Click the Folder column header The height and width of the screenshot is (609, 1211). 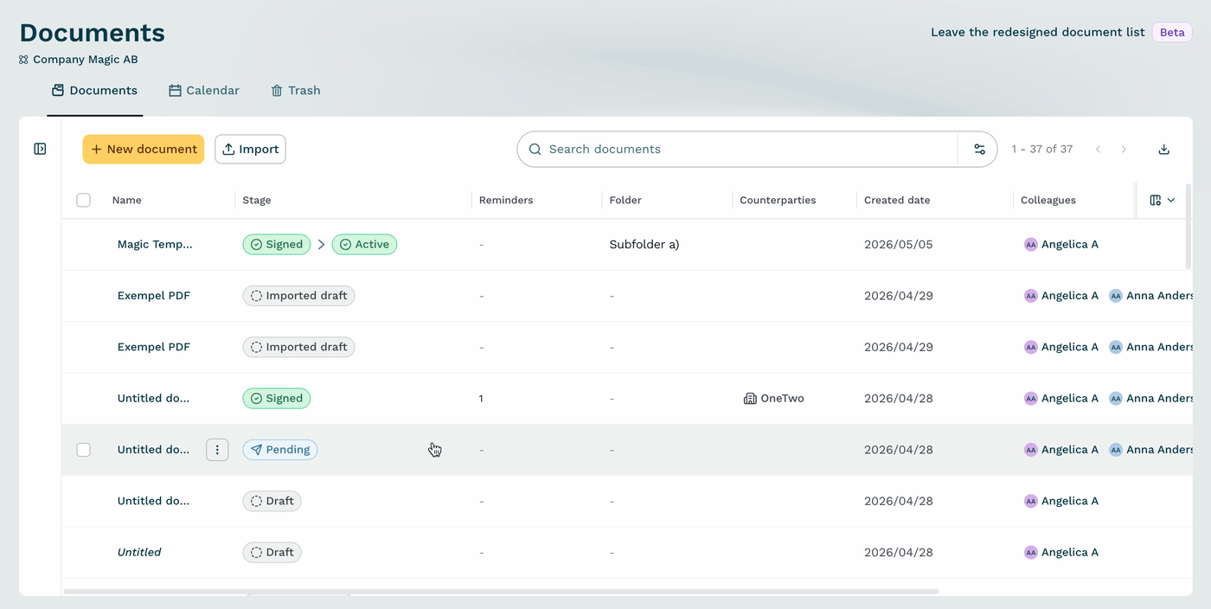[625, 200]
